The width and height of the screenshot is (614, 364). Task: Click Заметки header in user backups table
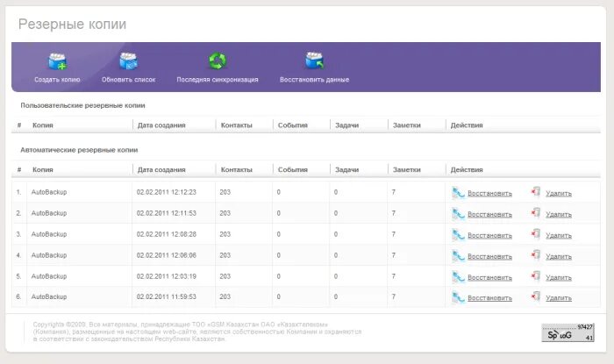[x=407, y=125]
